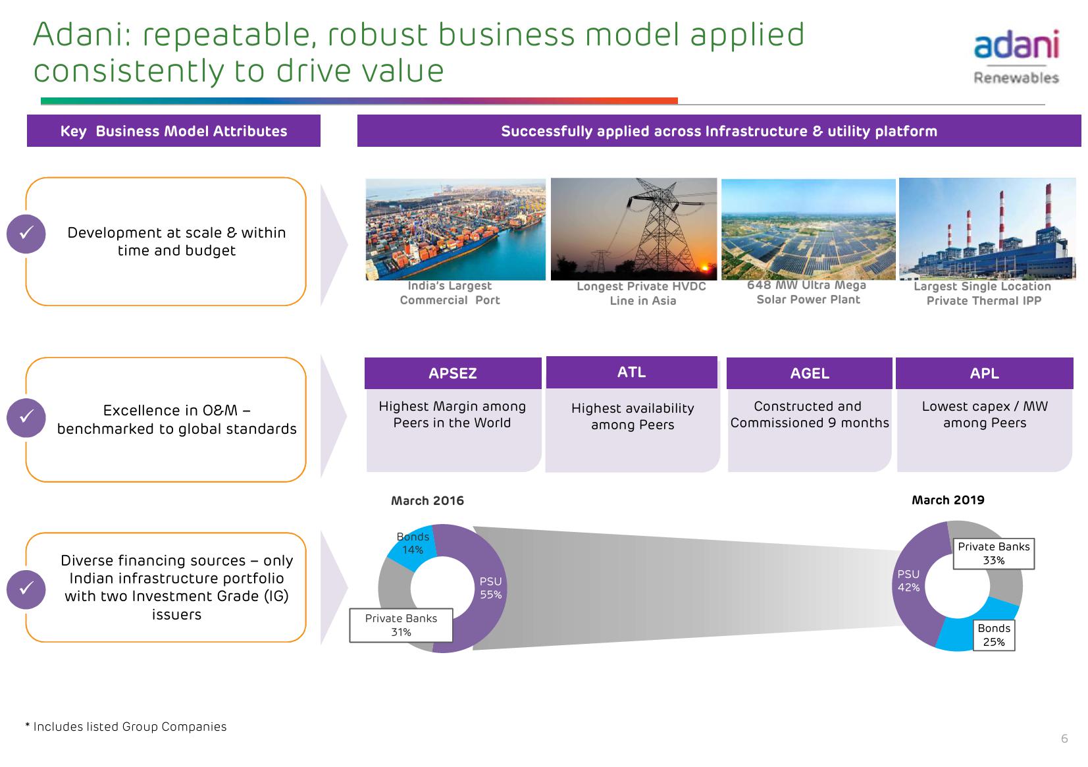The height and width of the screenshot is (767, 1088).
Task: Click 'Lowest capex / MW among Peers'
Action: [985, 415]
